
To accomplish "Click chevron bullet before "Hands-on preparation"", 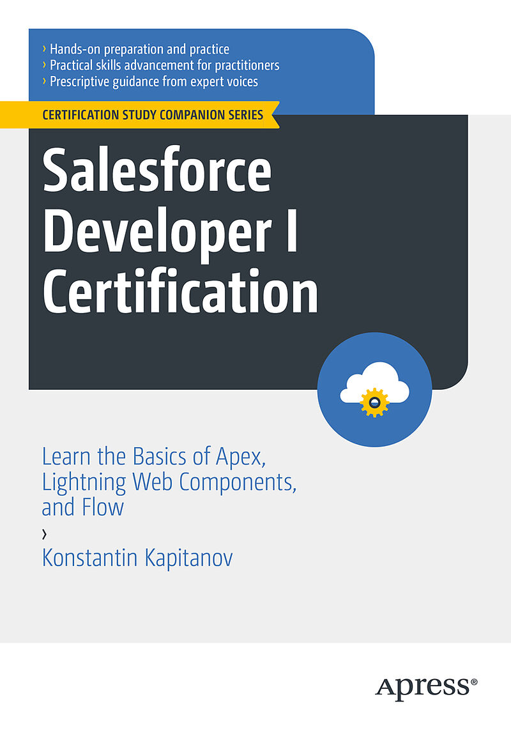I will tap(43, 49).
